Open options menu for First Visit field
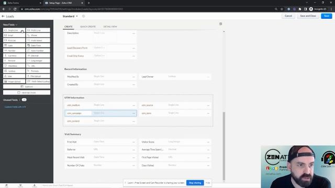 (133, 142)
